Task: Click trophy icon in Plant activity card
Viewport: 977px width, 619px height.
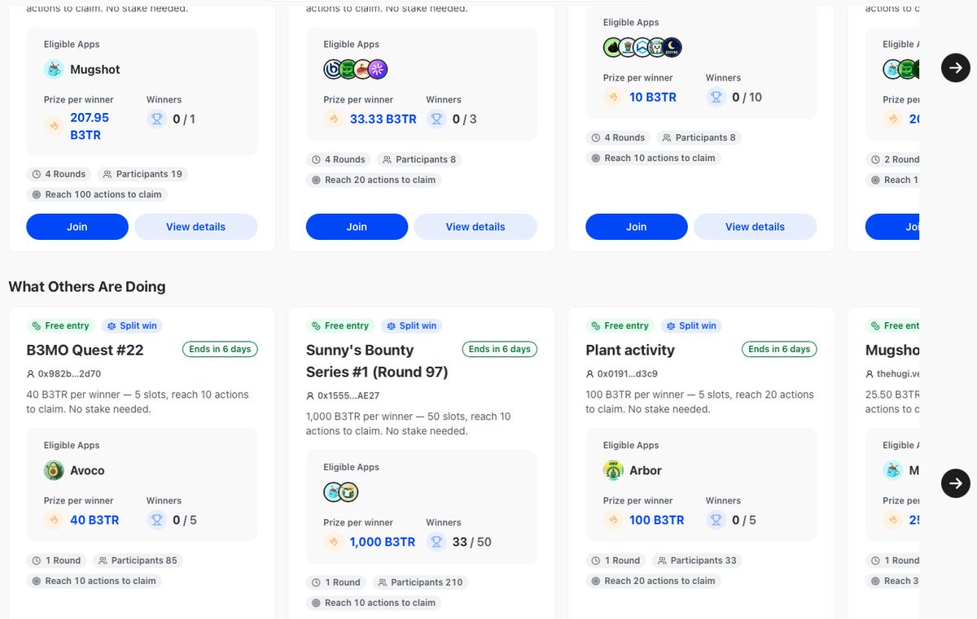Action: click(x=716, y=520)
